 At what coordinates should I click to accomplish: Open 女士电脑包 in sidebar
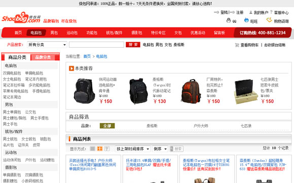pos(12,79)
